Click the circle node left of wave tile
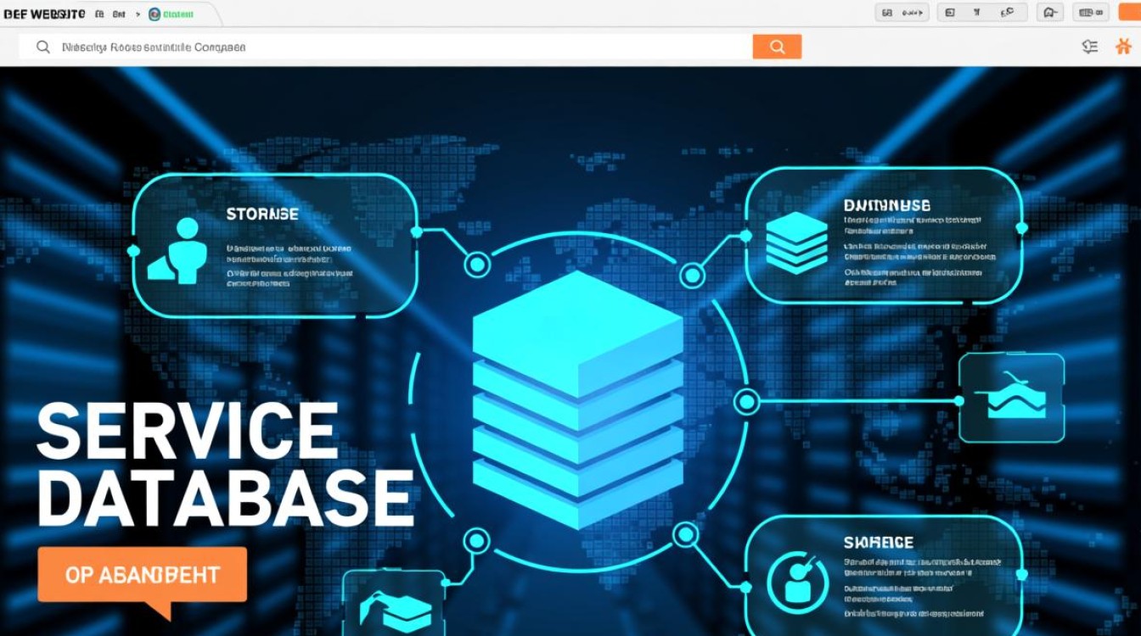This screenshot has height=636, width=1141. [746, 401]
